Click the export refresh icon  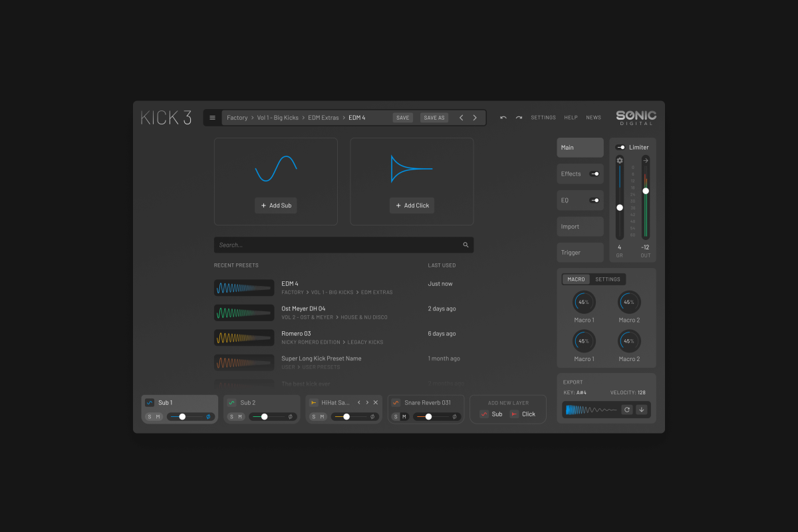626,410
